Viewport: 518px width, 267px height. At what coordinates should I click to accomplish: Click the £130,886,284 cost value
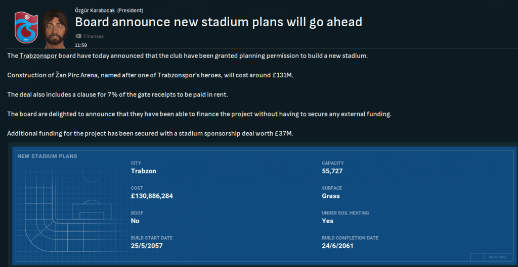coord(152,196)
